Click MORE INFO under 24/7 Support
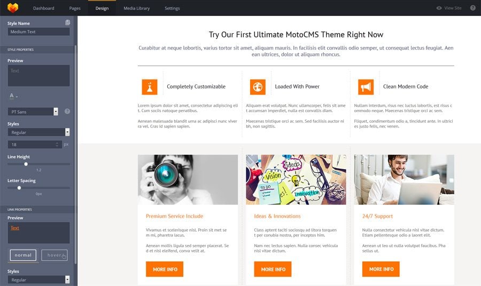 click(x=381, y=269)
